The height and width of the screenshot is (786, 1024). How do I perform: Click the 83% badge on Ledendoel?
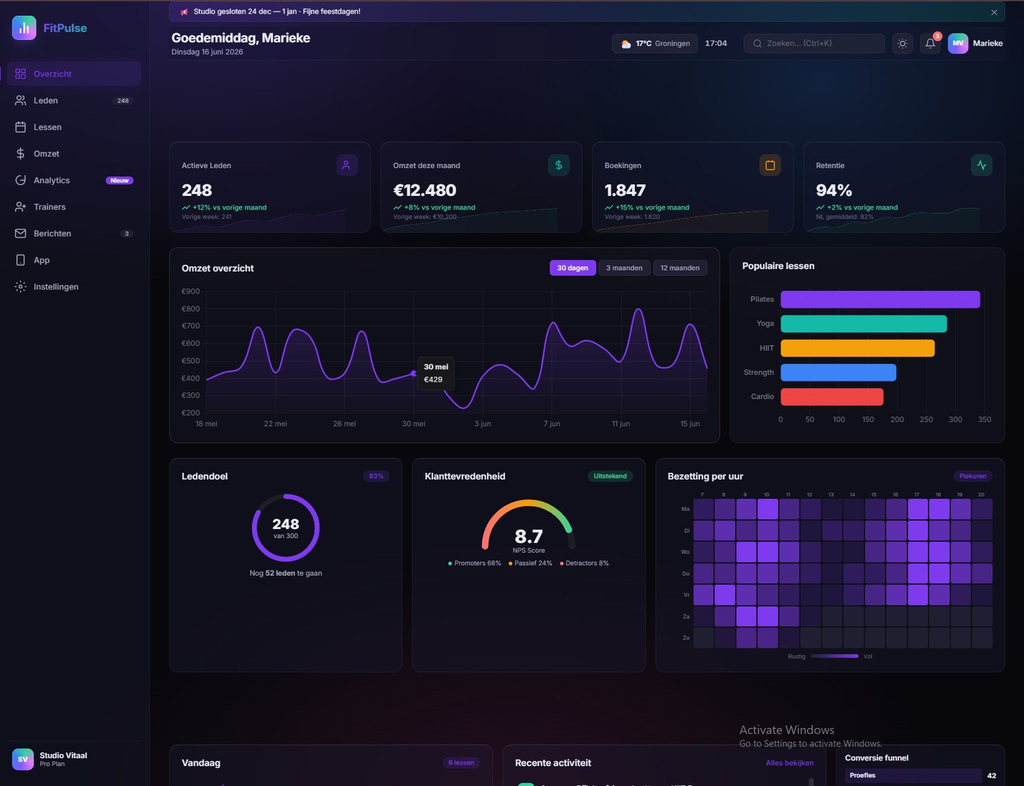(x=376, y=476)
